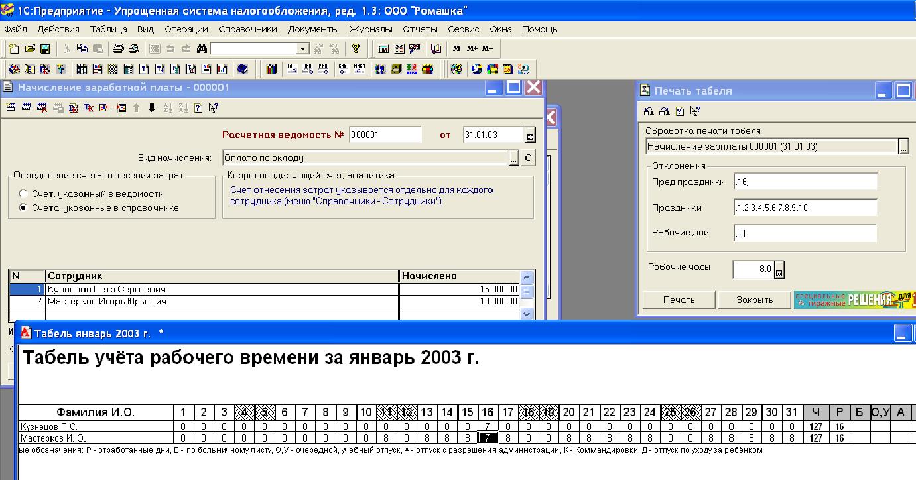Click ellipsis button beside 'Оплата по окладу'
916x480 pixels.
pyautogui.click(x=514, y=158)
